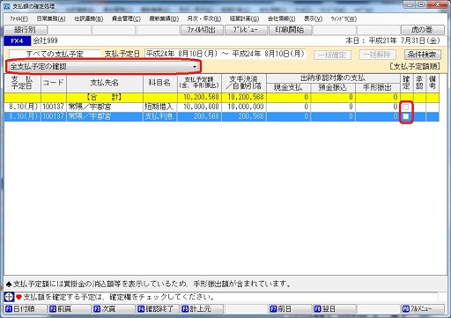Click the 支払予定日 date range field
451x318 pixels.
tap(225, 54)
